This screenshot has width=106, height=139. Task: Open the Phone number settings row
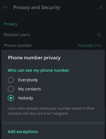[52, 45]
